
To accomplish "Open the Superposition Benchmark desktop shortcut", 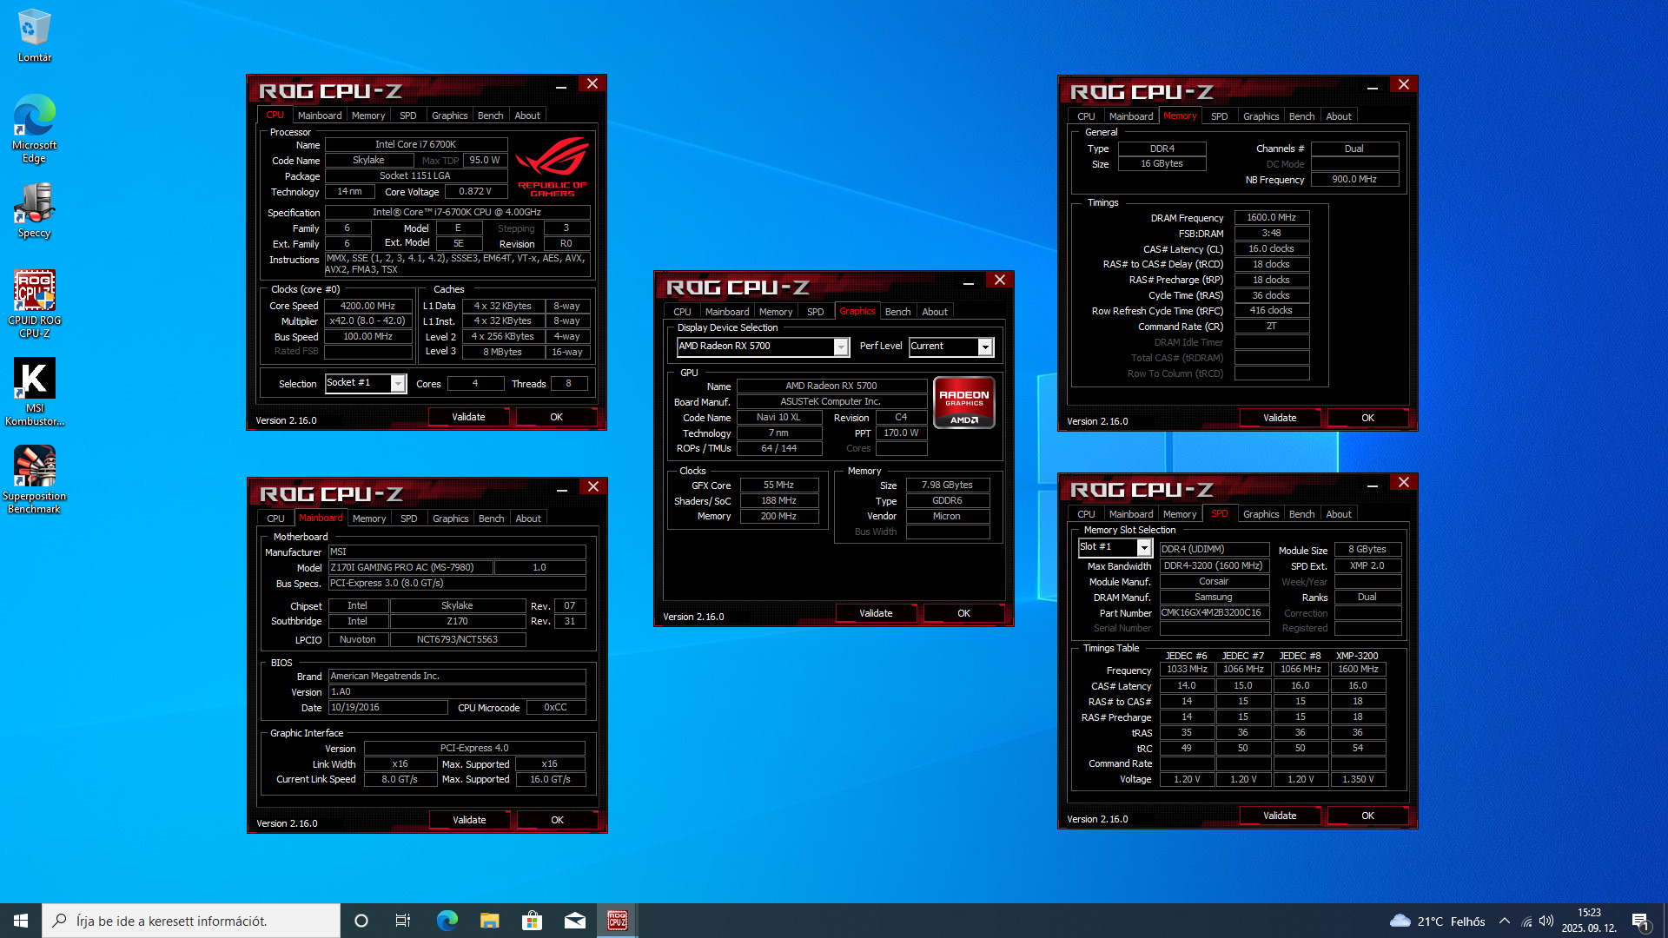I will (34, 467).
